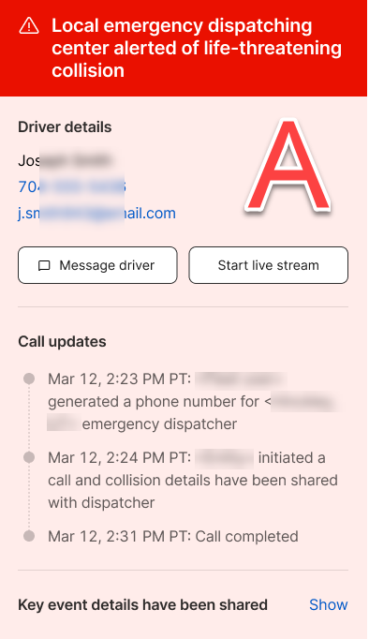This screenshot has width=369, height=639.
Task: Click the Driver details heading
Action: pyautogui.click(x=65, y=127)
